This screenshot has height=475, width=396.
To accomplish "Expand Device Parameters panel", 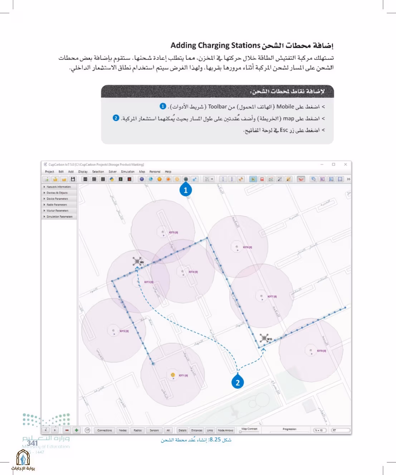I will pos(59,199).
